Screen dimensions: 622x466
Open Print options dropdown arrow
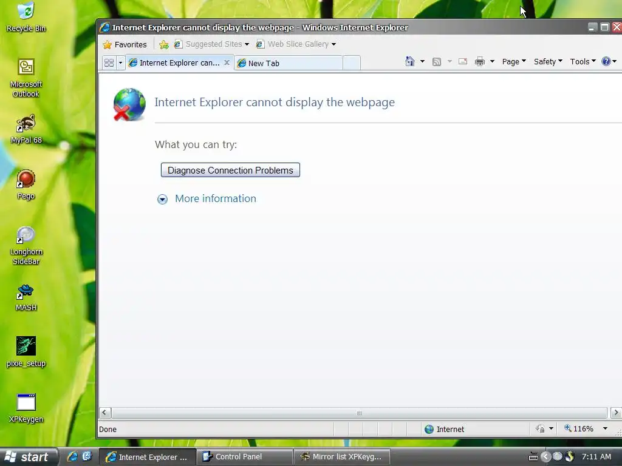pyautogui.click(x=492, y=61)
